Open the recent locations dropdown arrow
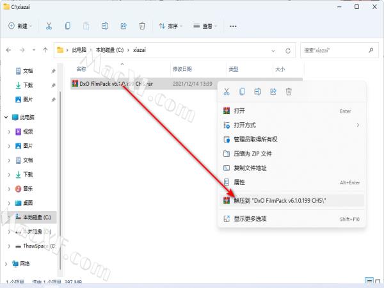Image resolution: width=384 pixels, height=288 pixels. (34, 50)
